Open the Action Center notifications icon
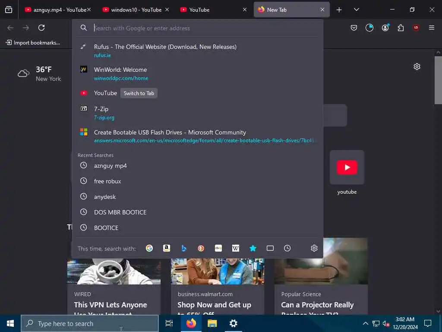This screenshot has width=442, height=332. click(428, 323)
